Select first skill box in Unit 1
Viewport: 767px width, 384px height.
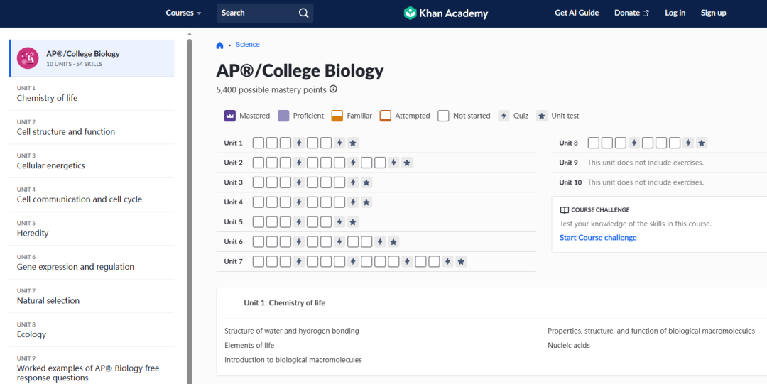coord(259,143)
